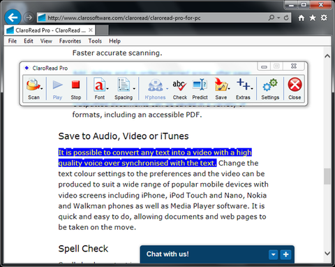This screenshot has height=267, width=335.
Task: Expand the Scan dropdown arrow
Action: tap(42, 89)
